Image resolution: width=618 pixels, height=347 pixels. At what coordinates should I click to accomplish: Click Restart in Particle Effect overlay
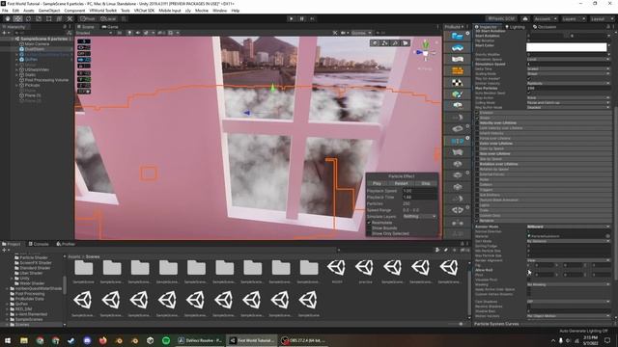click(401, 183)
